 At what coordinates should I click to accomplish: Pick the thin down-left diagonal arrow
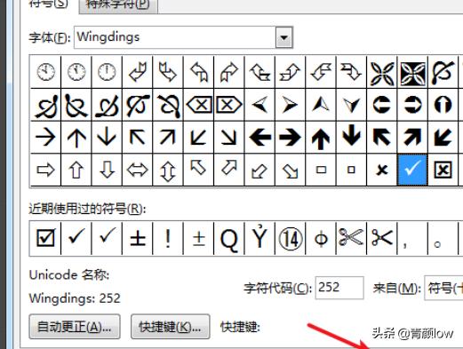[x=198, y=137]
